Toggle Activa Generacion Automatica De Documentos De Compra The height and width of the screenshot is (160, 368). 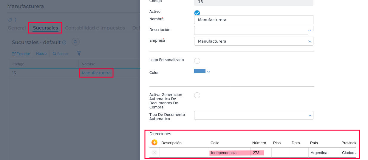(197, 95)
